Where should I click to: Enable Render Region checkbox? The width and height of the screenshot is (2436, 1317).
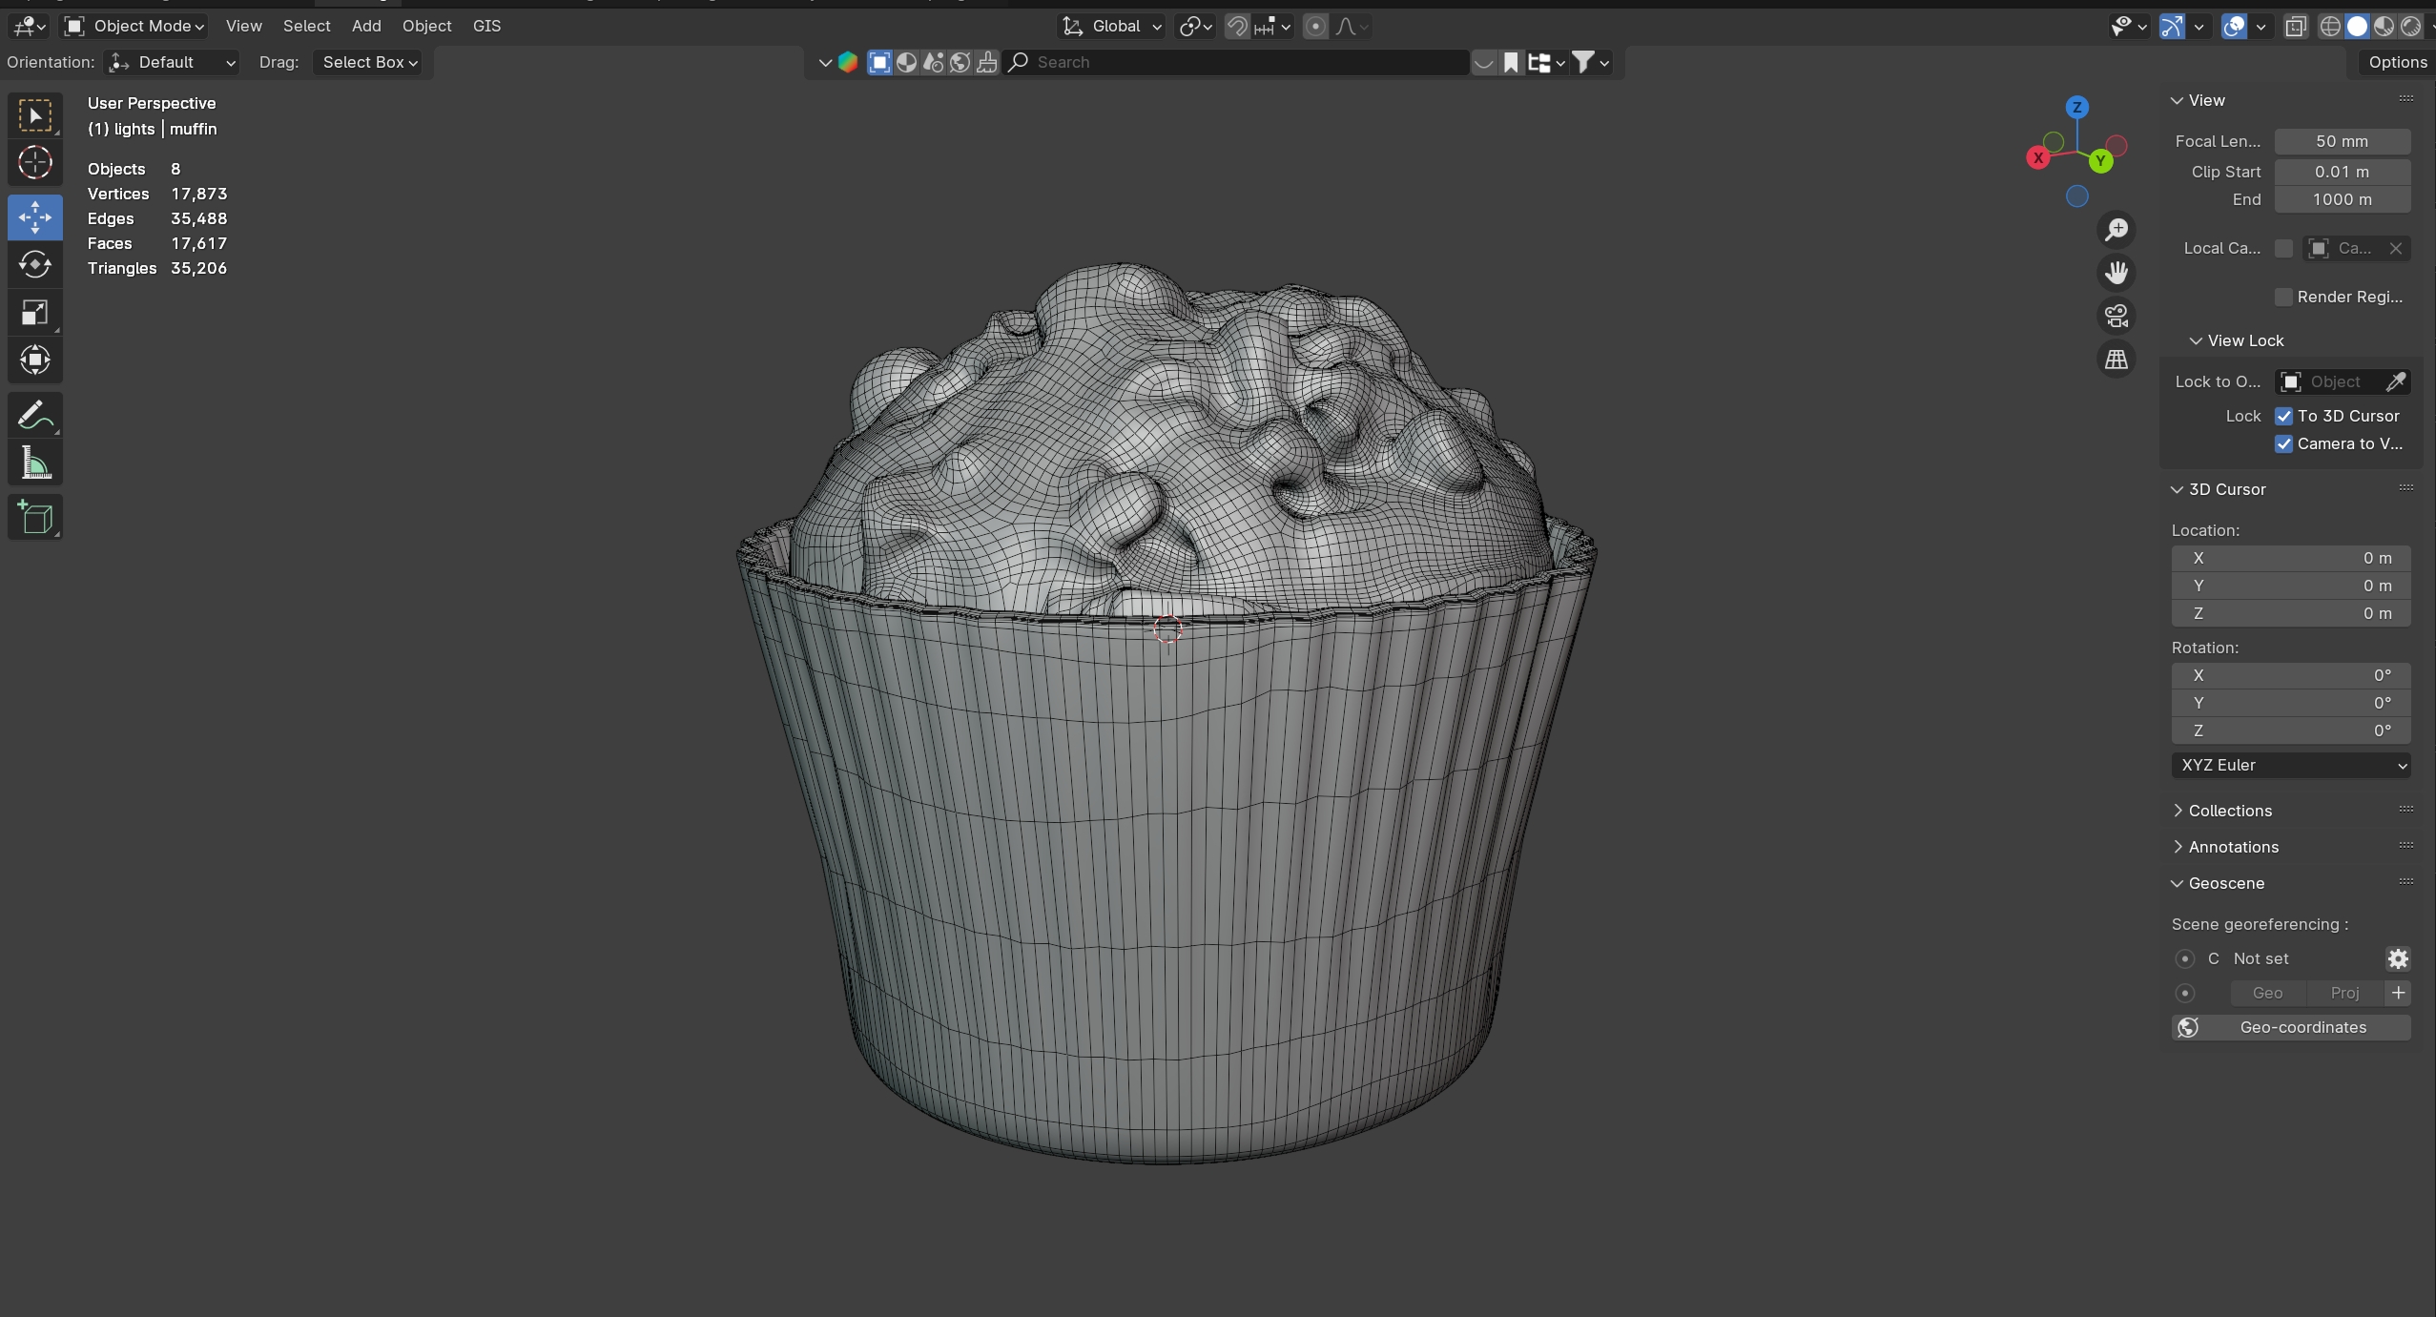pos(2283,297)
